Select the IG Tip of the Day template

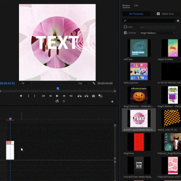(171, 71)
